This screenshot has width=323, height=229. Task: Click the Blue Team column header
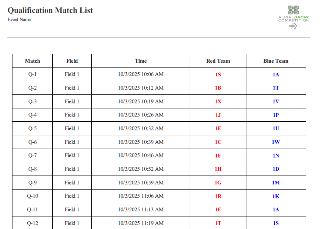point(276,61)
